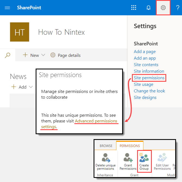Click the plus icon beside New
This screenshot has width=182, height=182.
click(x=25, y=55)
